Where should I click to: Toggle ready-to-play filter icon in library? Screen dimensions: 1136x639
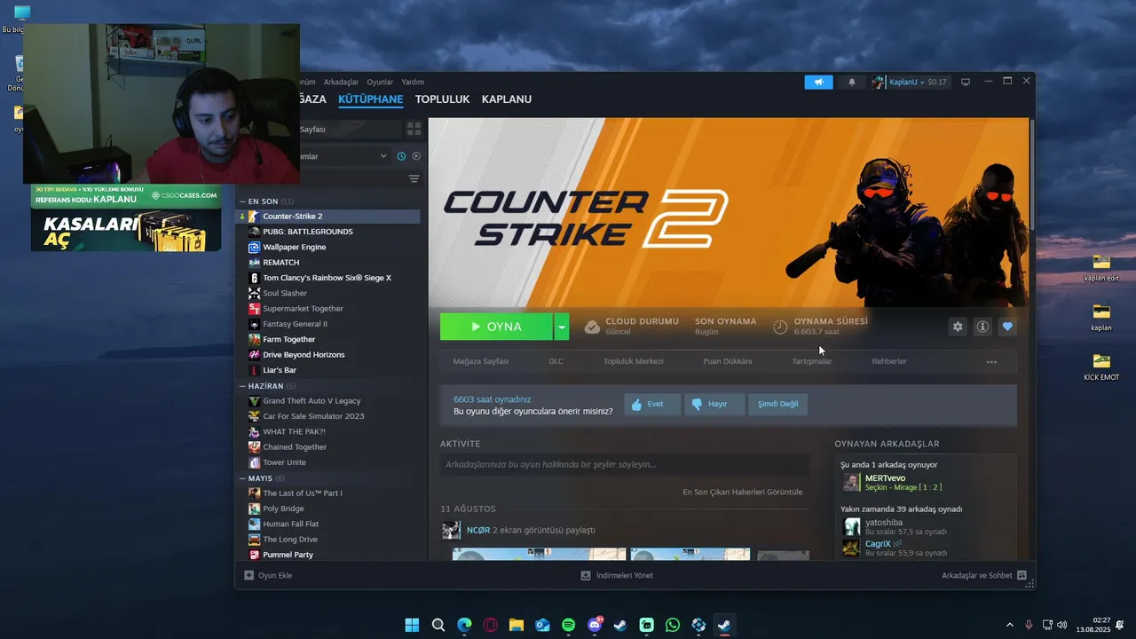tap(416, 156)
